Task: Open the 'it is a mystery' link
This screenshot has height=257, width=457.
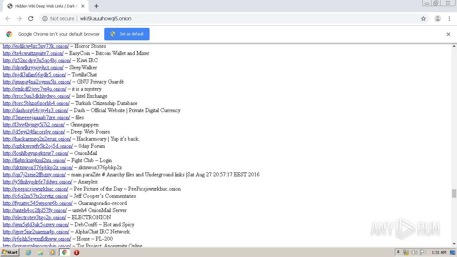Action: (x=35, y=89)
